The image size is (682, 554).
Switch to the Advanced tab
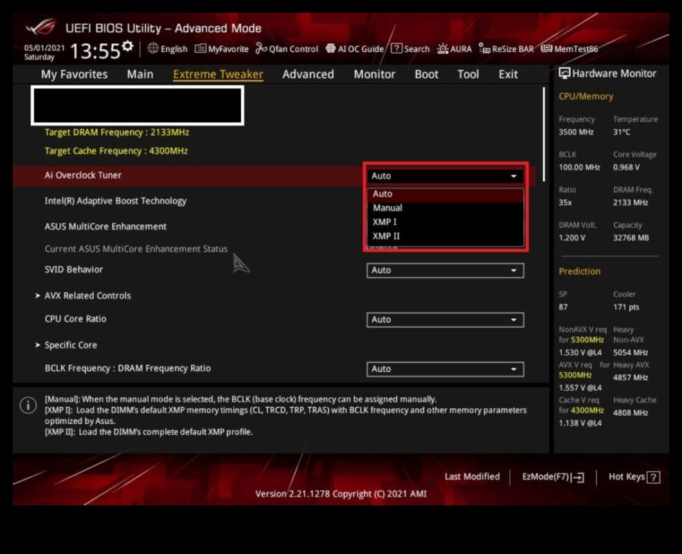click(307, 74)
